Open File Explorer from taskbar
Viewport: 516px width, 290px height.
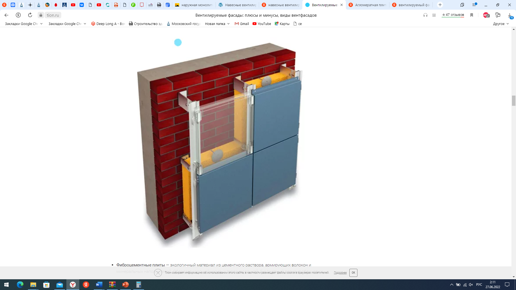(x=33, y=285)
